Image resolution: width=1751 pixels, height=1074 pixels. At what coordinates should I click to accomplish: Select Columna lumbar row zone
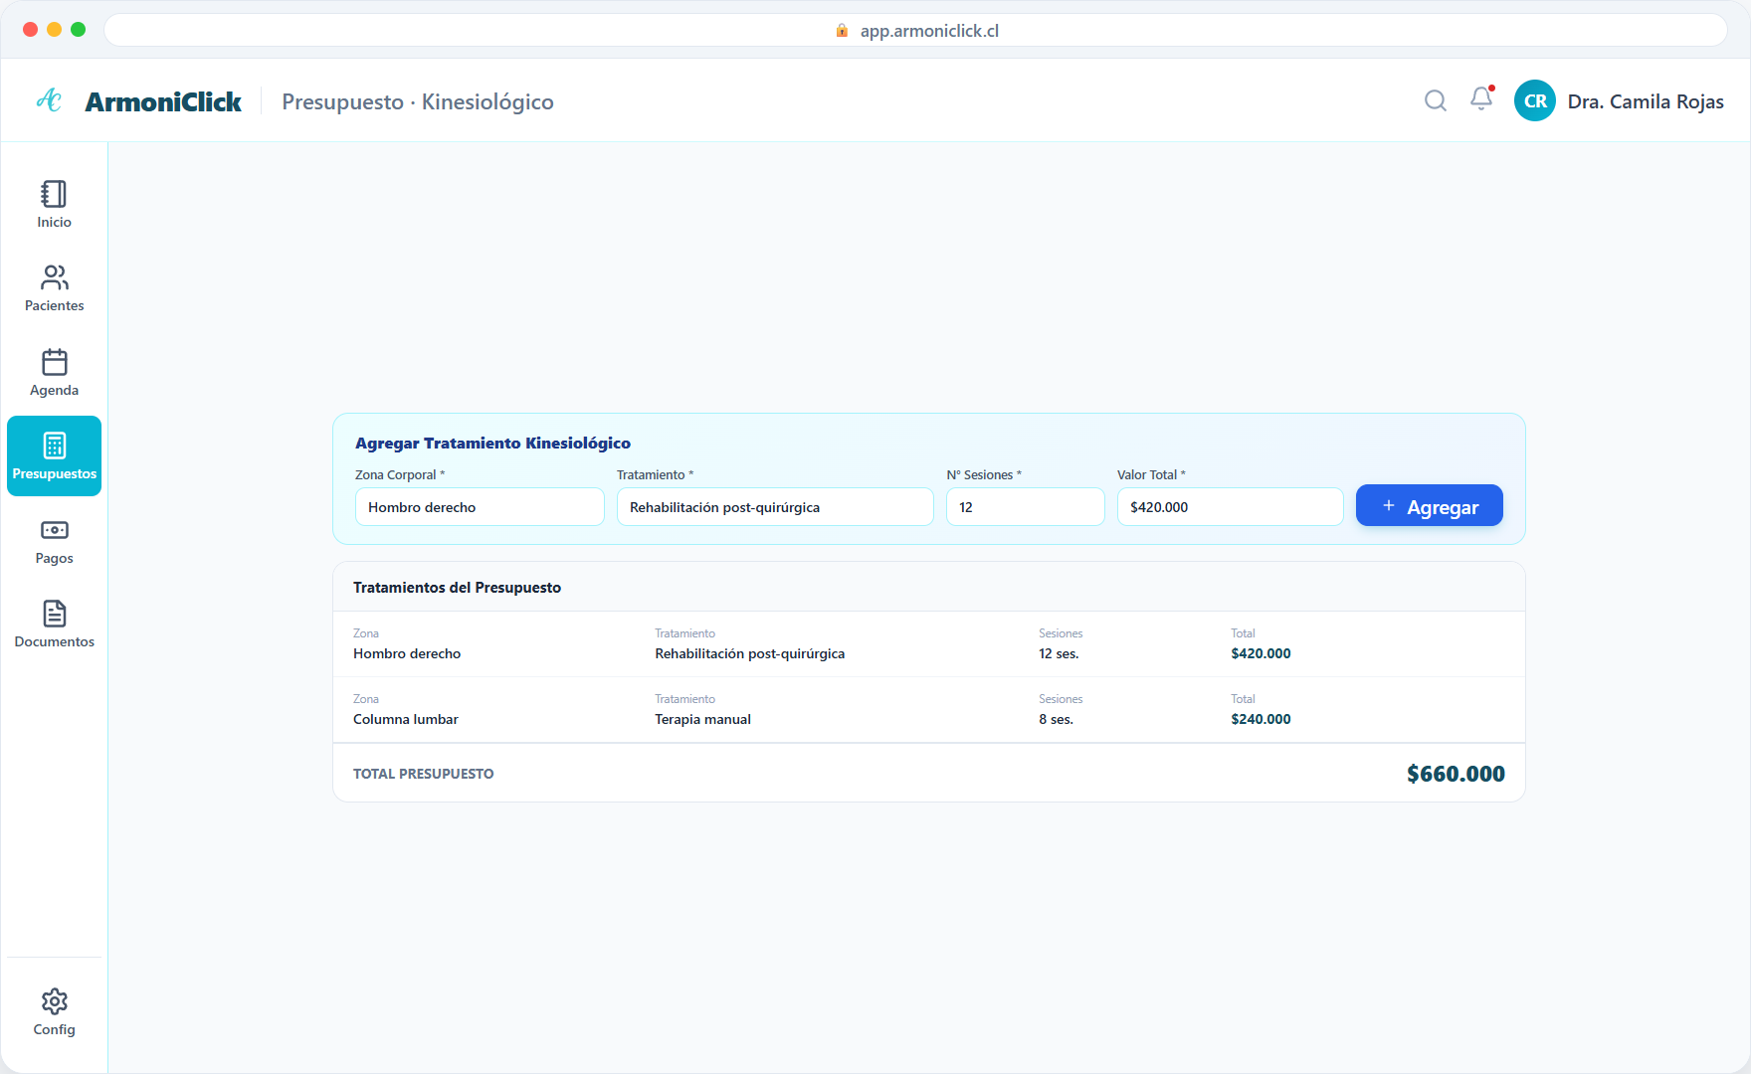pos(406,719)
